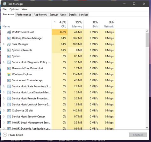Click the 30.2 MB memory value
The image size is (151, 142).
pos(77,38)
